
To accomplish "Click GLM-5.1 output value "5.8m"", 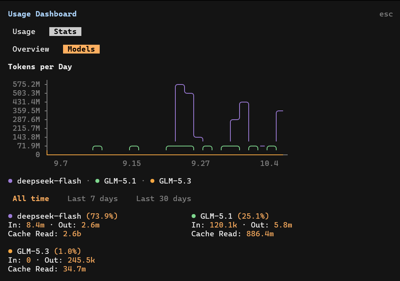I will click(283, 225).
